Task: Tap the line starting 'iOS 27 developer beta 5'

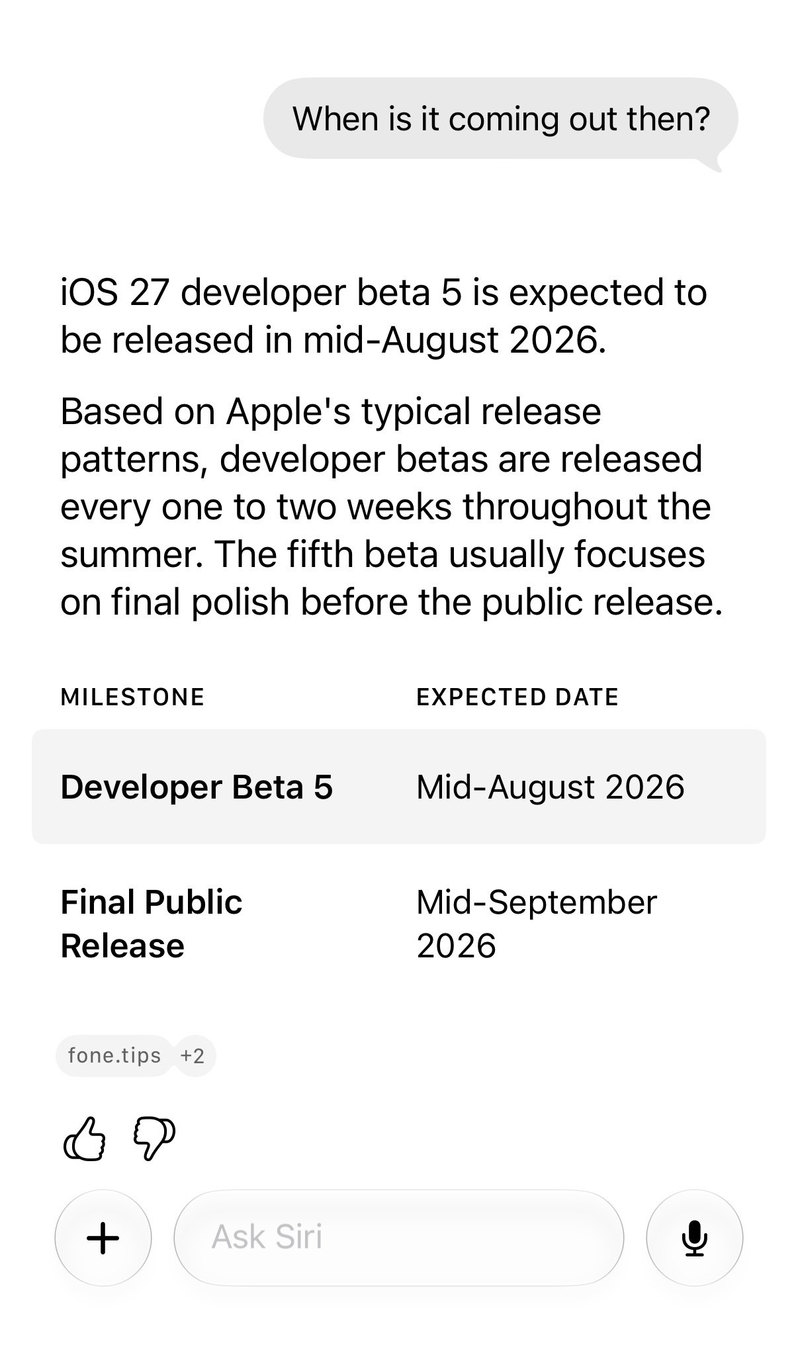Action: tap(384, 292)
